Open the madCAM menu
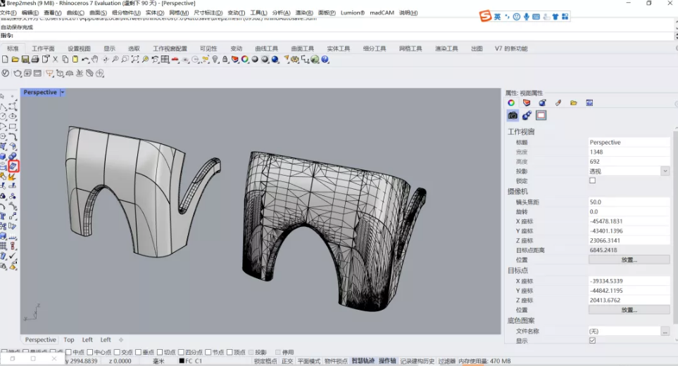 click(382, 13)
